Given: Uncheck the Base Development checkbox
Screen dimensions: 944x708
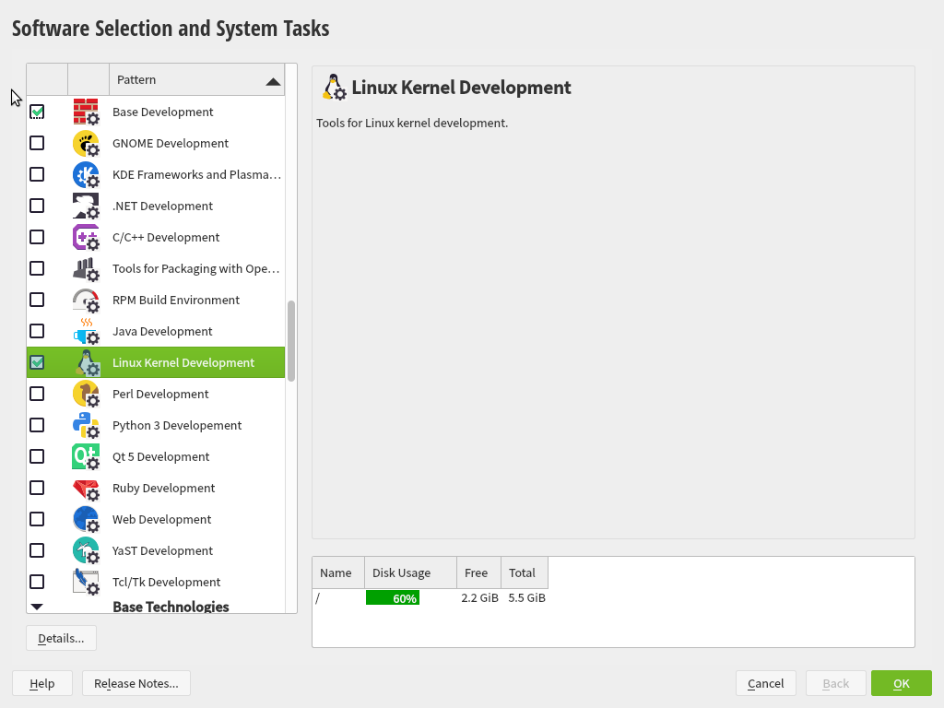Looking at the screenshot, I should [x=37, y=112].
